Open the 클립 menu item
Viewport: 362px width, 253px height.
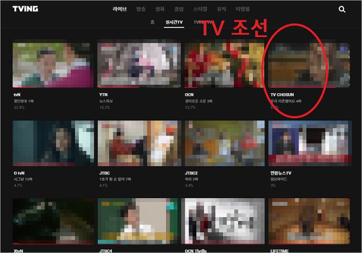(179, 10)
